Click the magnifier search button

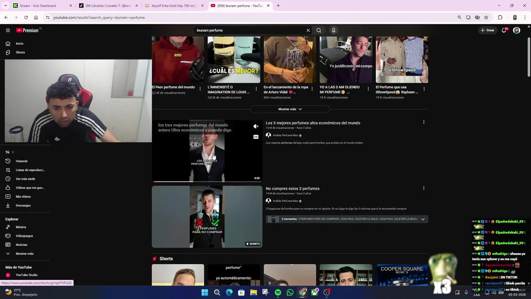319,30
